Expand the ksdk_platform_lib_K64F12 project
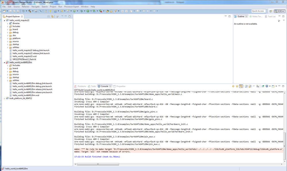Screen dimensions: 287x171 tap(4, 98)
